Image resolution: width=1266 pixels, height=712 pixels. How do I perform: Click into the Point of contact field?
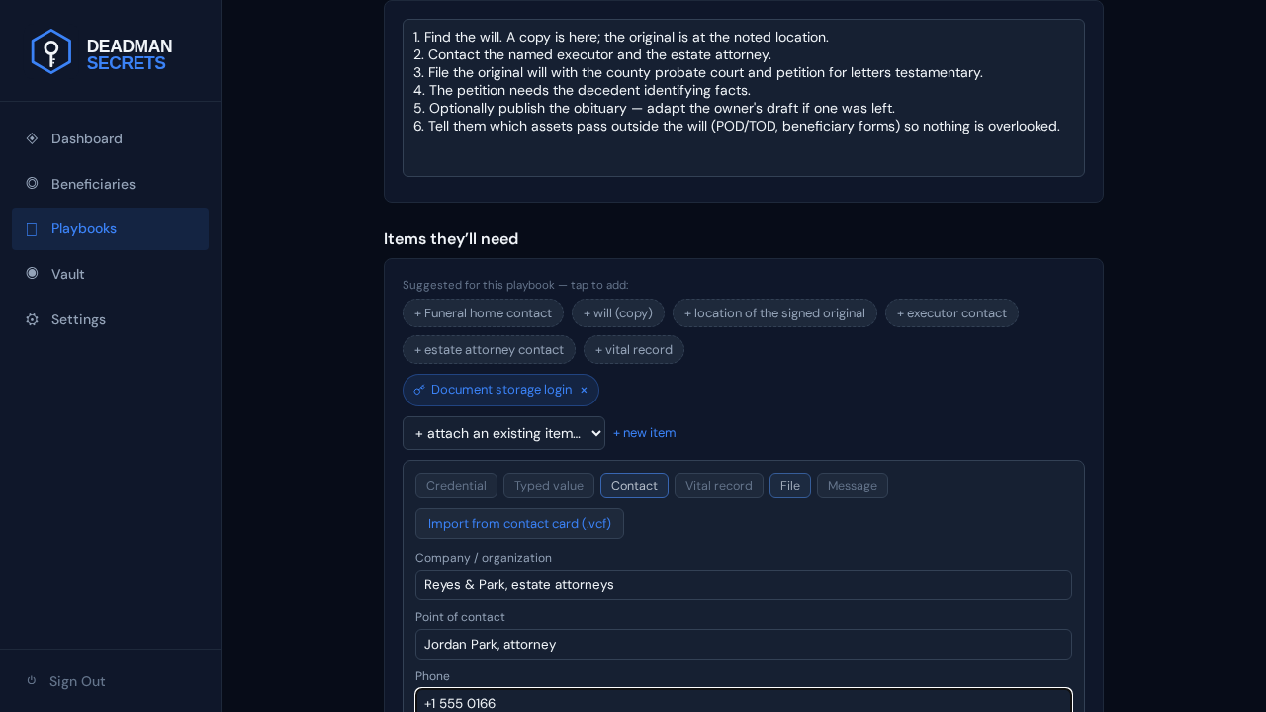click(x=744, y=645)
